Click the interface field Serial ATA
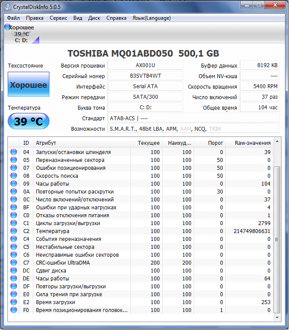Viewport: 289px width, 330px height. pos(145,86)
